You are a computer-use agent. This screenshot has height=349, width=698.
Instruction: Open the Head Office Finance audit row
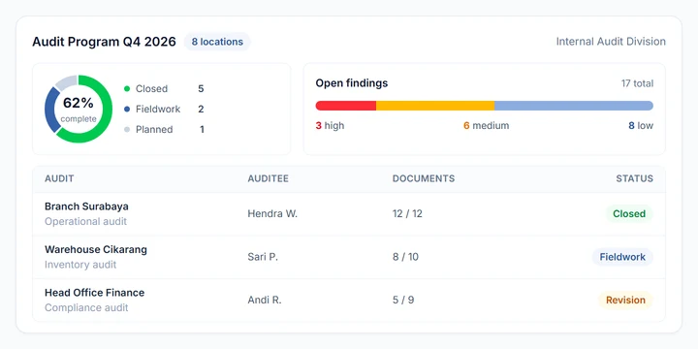(x=349, y=300)
